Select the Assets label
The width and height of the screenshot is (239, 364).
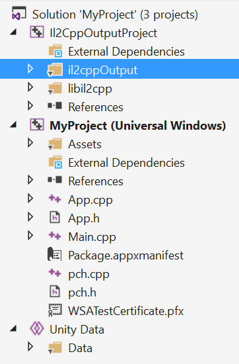point(85,144)
